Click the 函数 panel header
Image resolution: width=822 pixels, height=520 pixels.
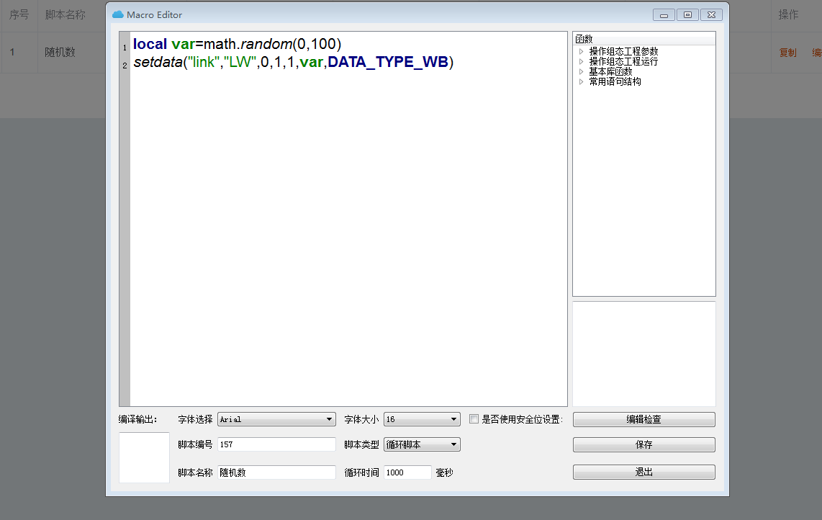pyautogui.click(x=643, y=39)
